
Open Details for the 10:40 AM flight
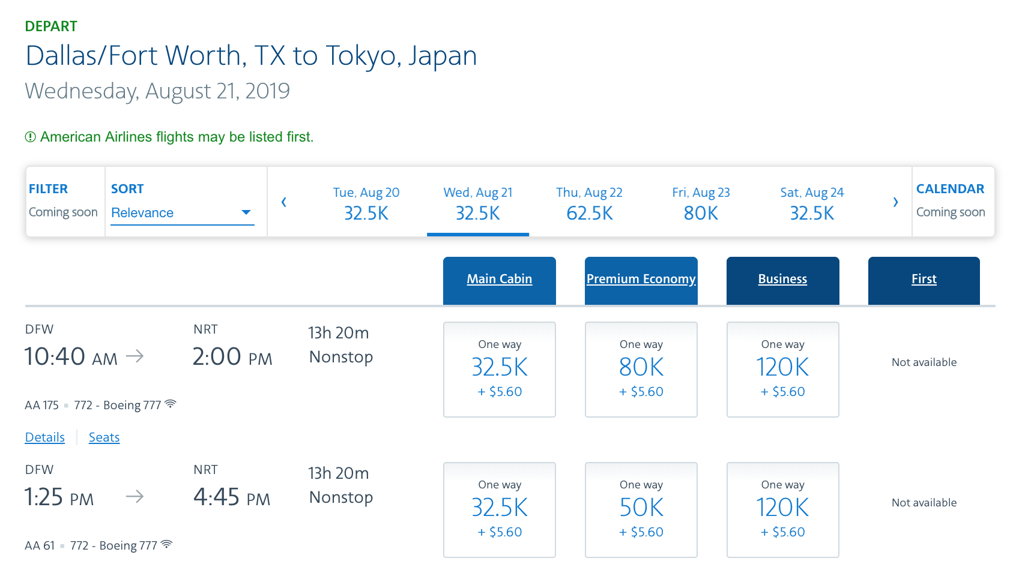44,437
